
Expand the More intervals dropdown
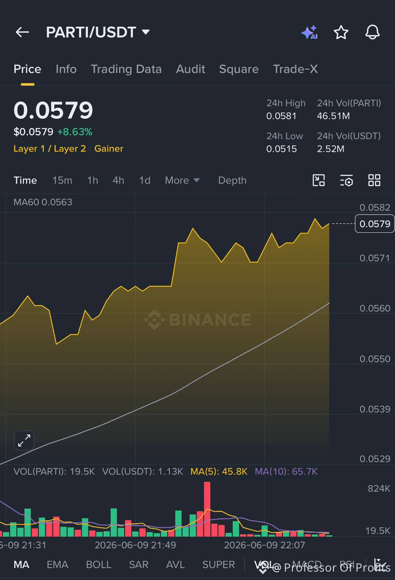coord(182,180)
